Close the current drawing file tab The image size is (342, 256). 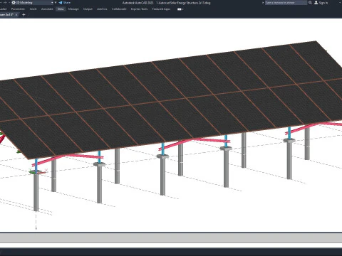tap(16, 15)
